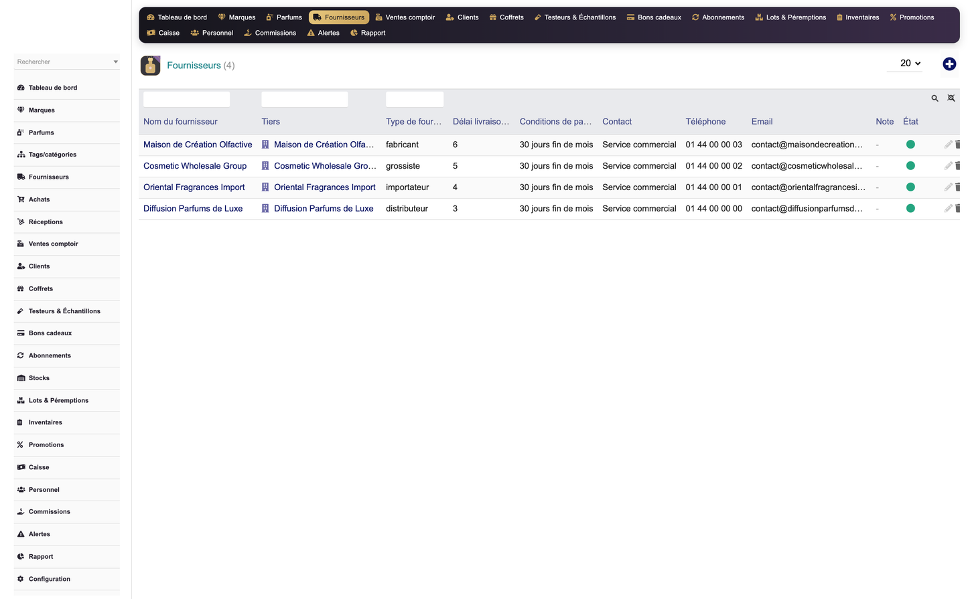Open Abonnements tab in top navigation
The height and width of the screenshot is (599, 968).
point(717,17)
